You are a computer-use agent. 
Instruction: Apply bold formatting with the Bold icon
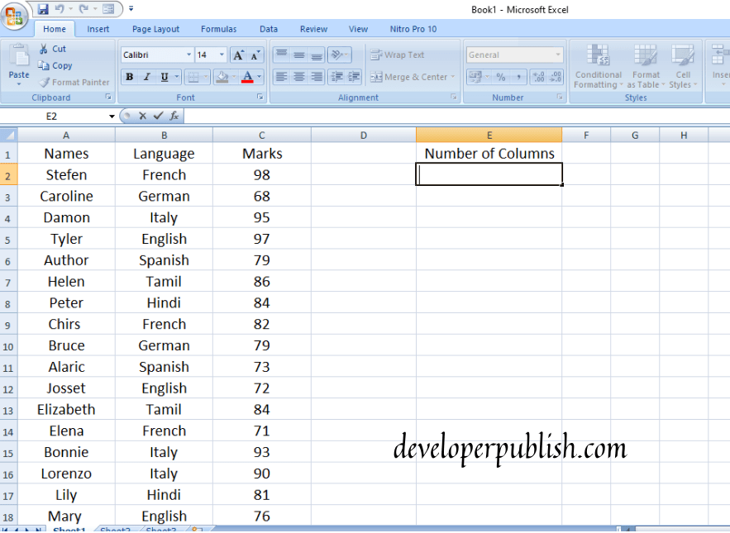[x=130, y=76]
